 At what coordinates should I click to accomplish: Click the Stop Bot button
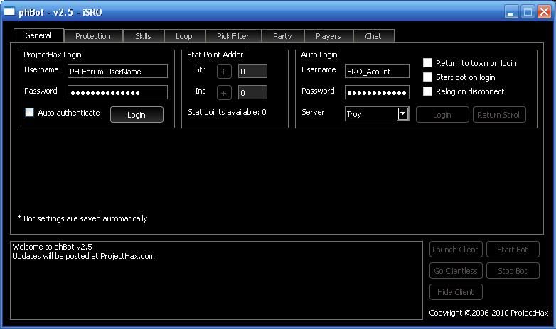(513, 271)
